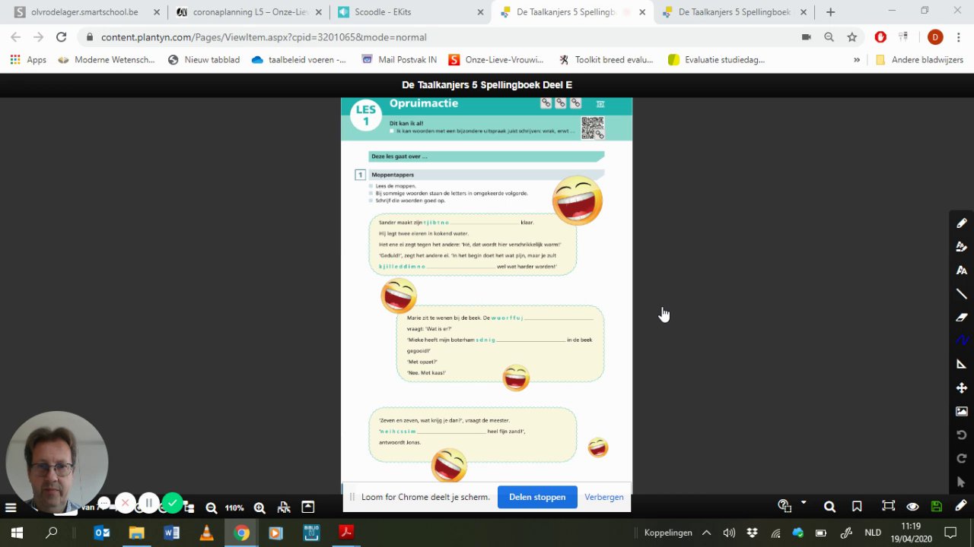Screen dimensions: 974x547
Task: Open the Chrome profile avatar D
Action: point(935,36)
